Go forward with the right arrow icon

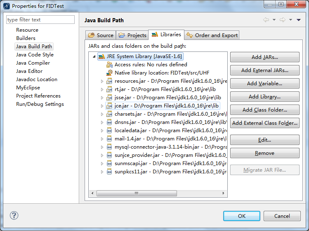pyautogui.click(x=283, y=20)
